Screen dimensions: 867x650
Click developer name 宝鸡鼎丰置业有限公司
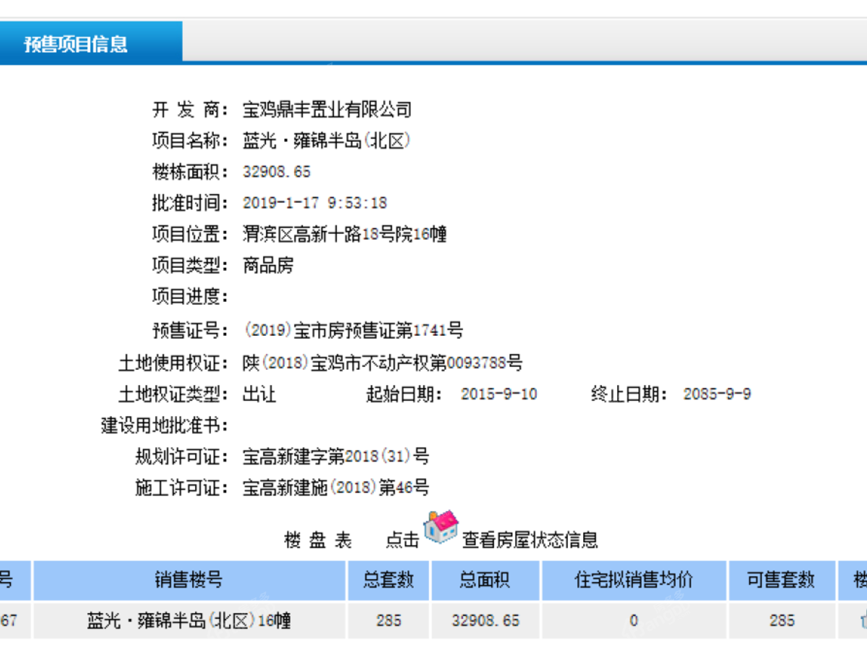327,110
